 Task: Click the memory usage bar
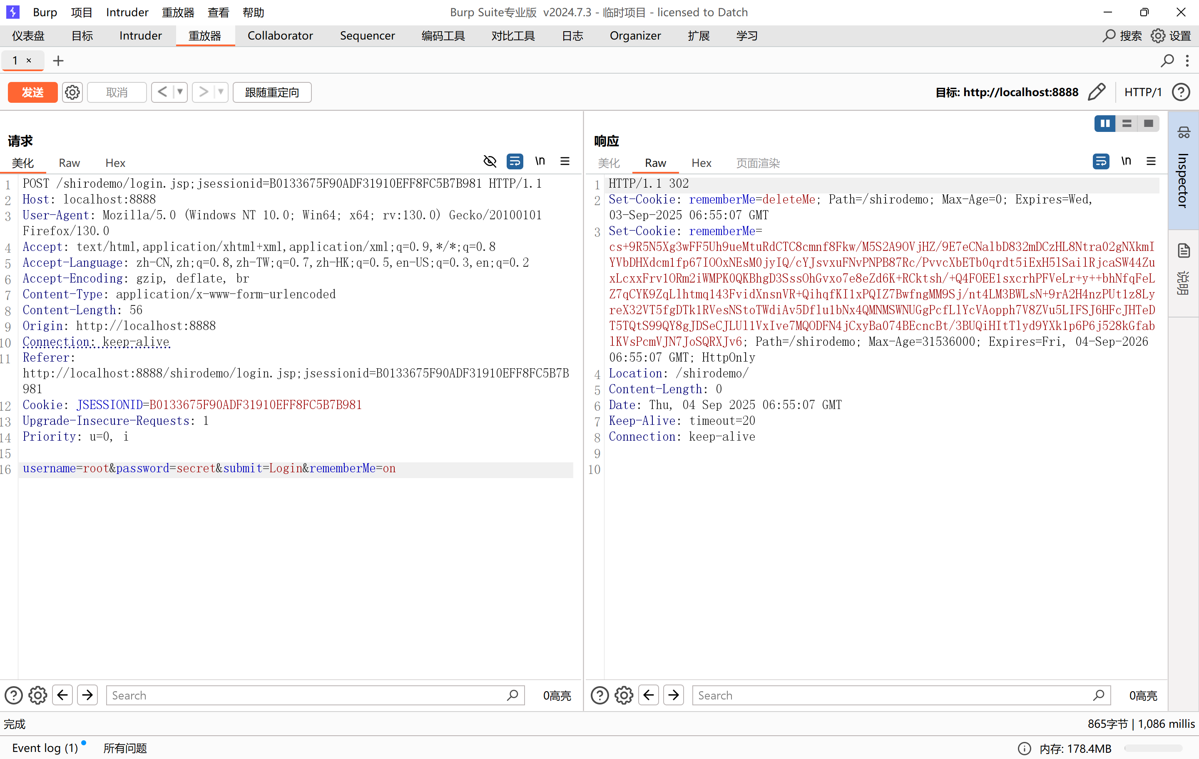[x=1153, y=748]
